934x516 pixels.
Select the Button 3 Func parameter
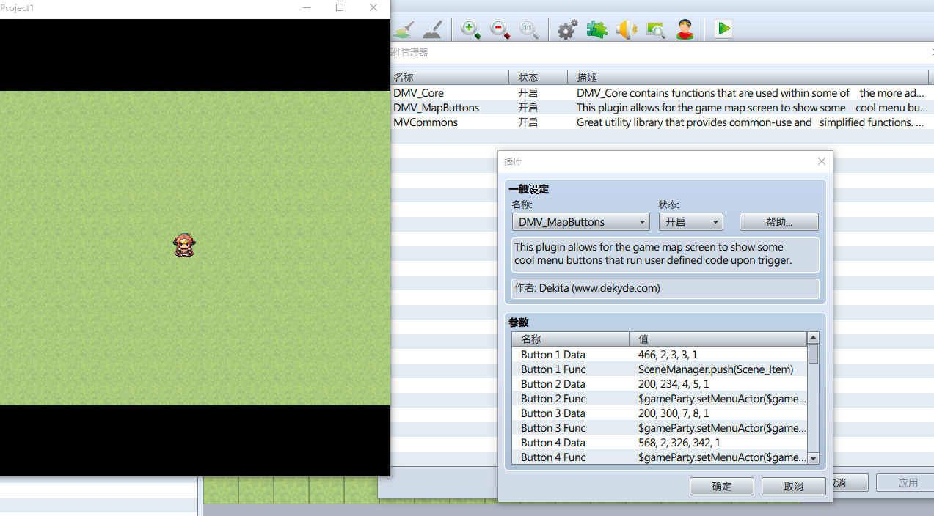point(660,428)
